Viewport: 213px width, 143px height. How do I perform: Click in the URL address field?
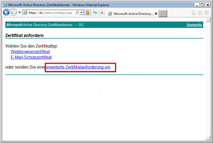(x=51, y=13)
